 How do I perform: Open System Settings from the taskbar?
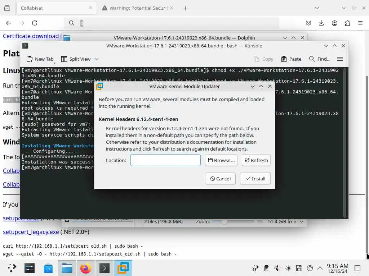(x=30, y=268)
